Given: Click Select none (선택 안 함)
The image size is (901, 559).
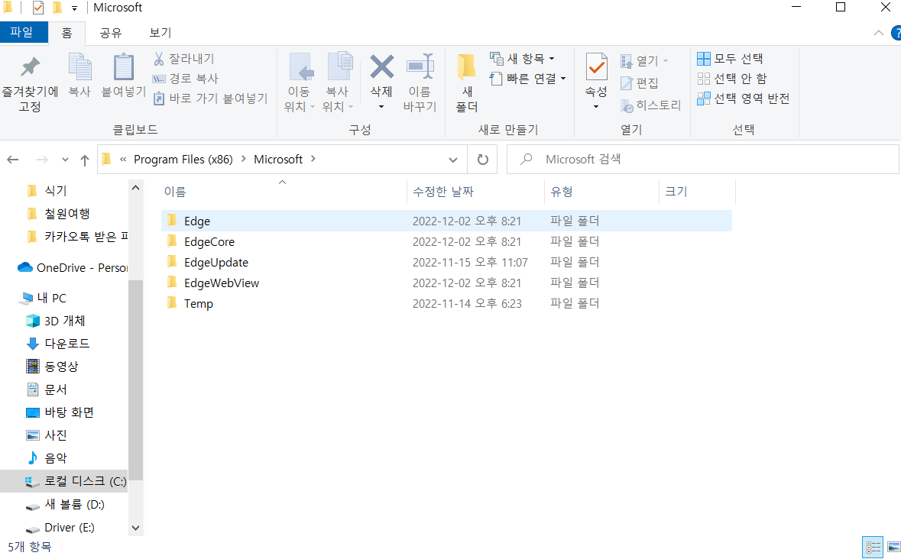Looking at the screenshot, I should (731, 79).
